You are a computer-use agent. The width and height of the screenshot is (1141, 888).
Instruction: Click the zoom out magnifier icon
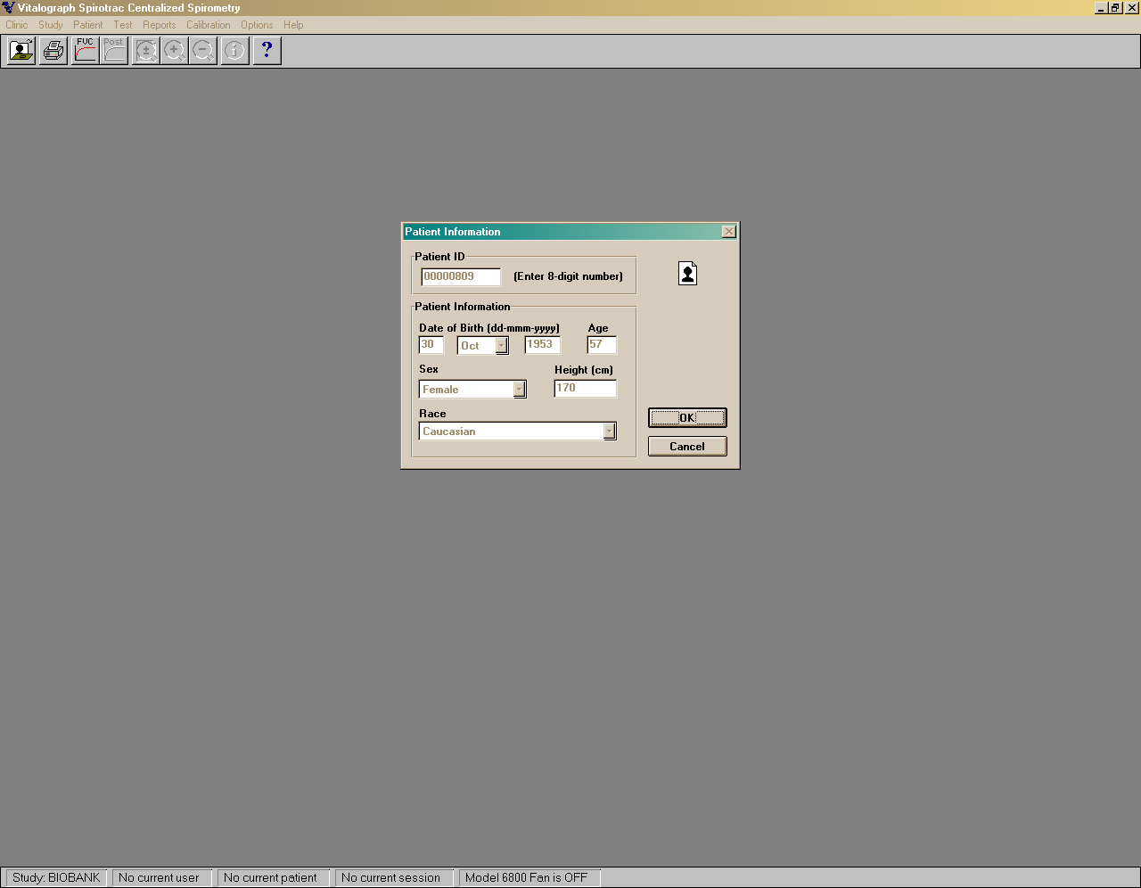pyautogui.click(x=203, y=51)
